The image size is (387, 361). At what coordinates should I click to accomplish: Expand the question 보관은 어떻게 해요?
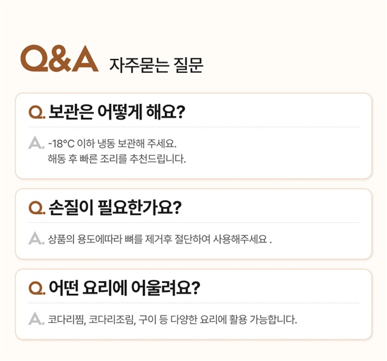coord(117,112)
